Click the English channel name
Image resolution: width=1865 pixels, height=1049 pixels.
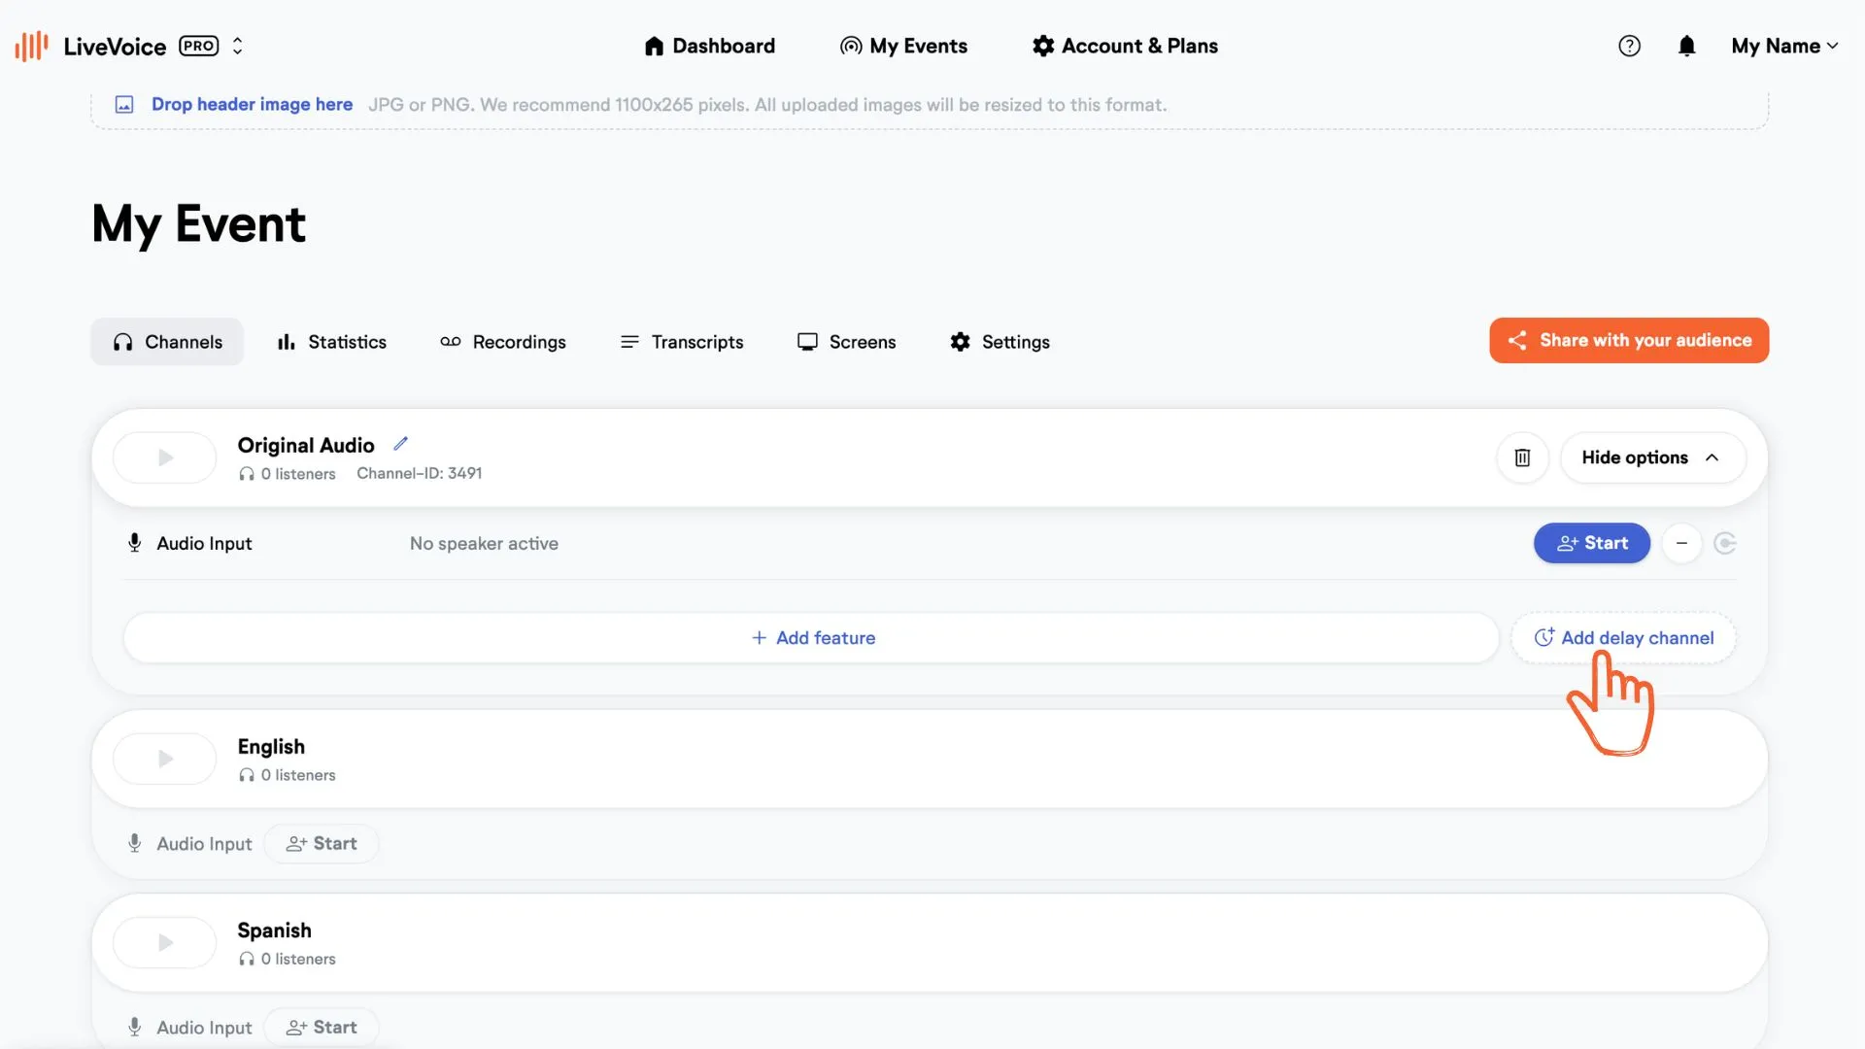[271, 747]
